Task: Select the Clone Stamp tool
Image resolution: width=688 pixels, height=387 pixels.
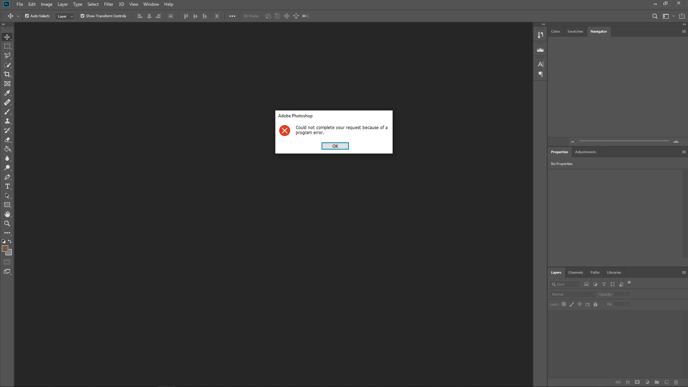Action: (x=7, y=121)
